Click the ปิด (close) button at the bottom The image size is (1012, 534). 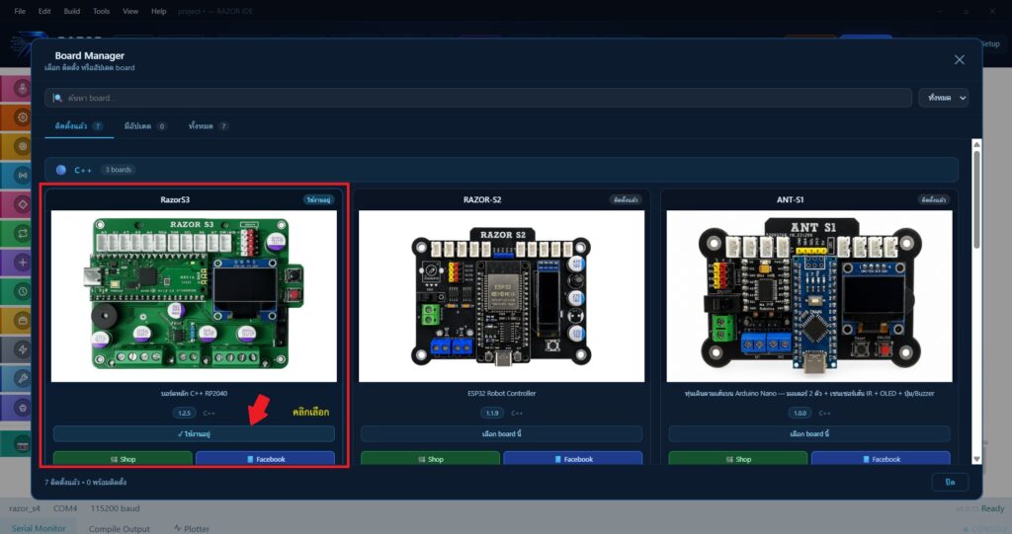pyautogui.click(x=950, y=482)
